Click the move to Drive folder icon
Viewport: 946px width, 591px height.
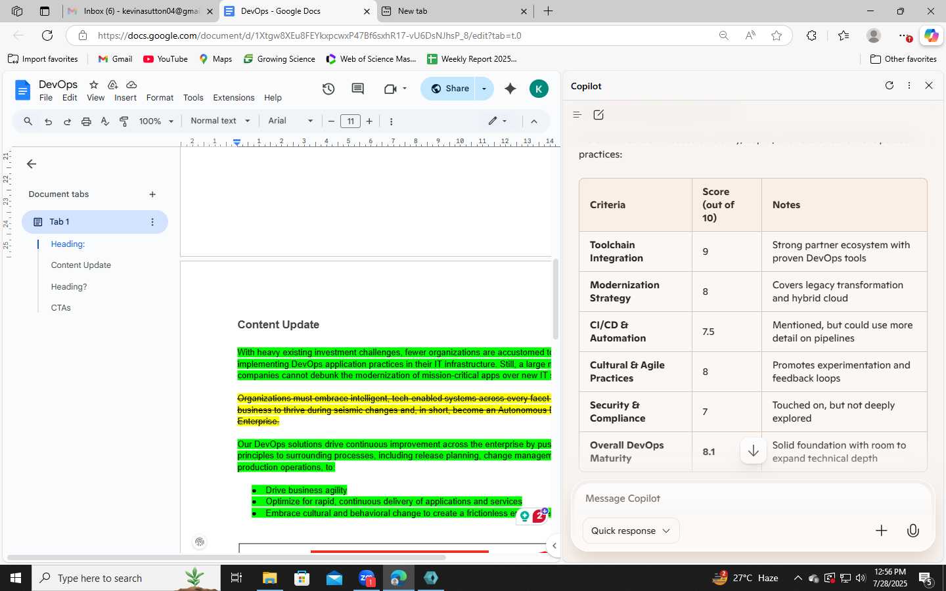[x=112, y=85]
